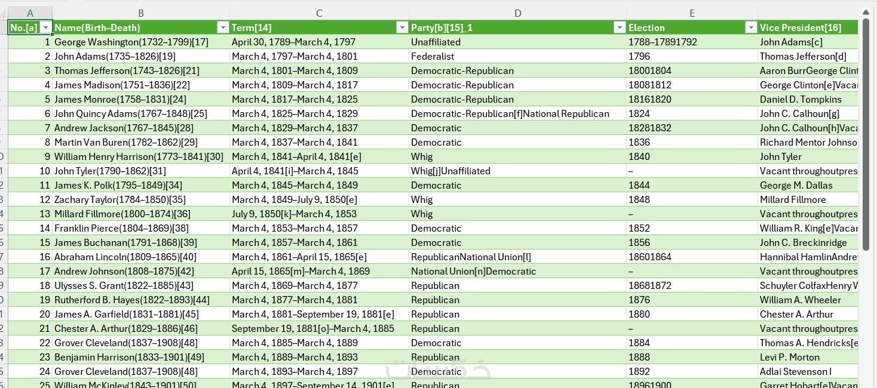Viewport: 877px width, 388px height.
Task: Click vice president cell John Adams[c]
Action: pyautogui.click(x=808, y=42)
